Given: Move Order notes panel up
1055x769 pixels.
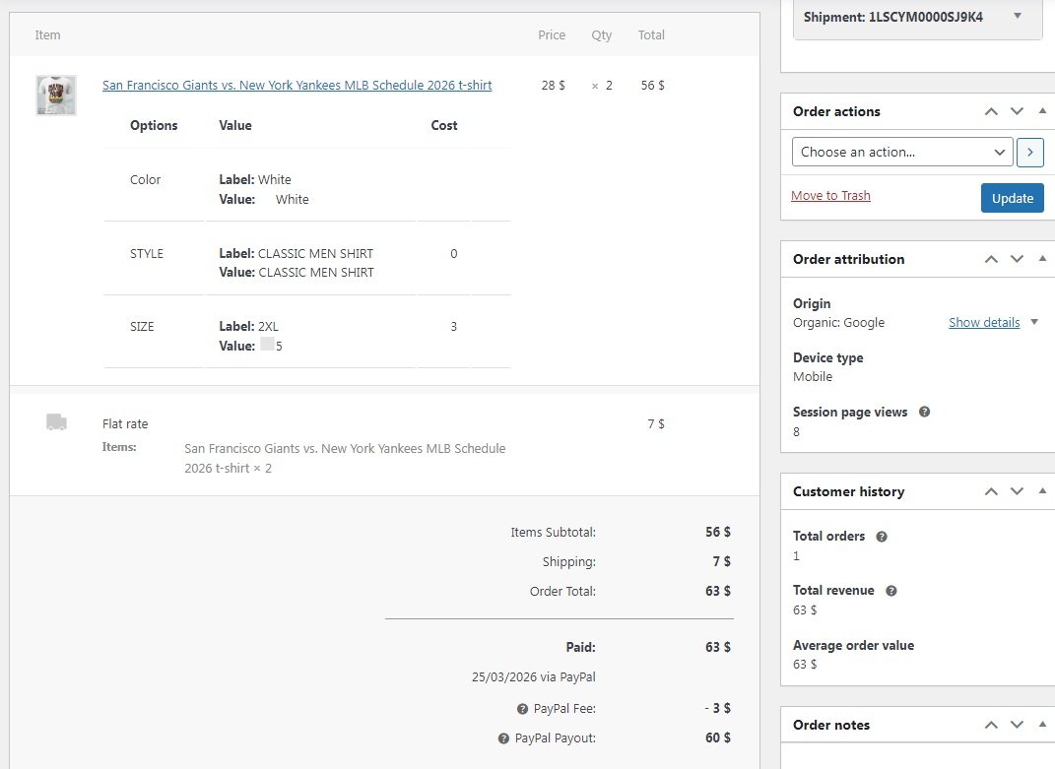Looking at the screenshot, I should [x=992, y=725].
